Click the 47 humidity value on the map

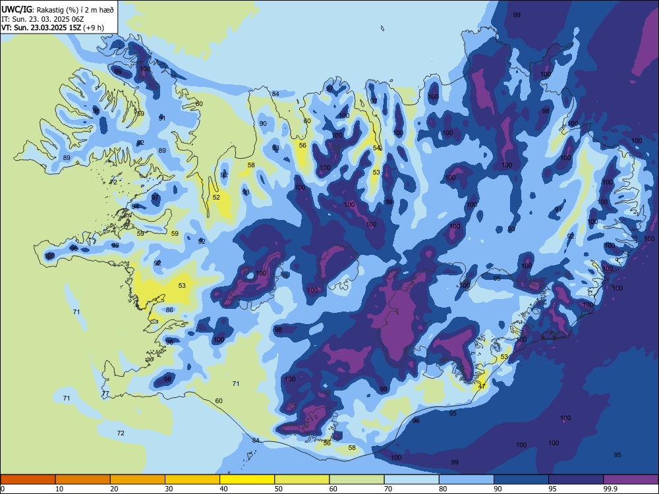point(482,386)
